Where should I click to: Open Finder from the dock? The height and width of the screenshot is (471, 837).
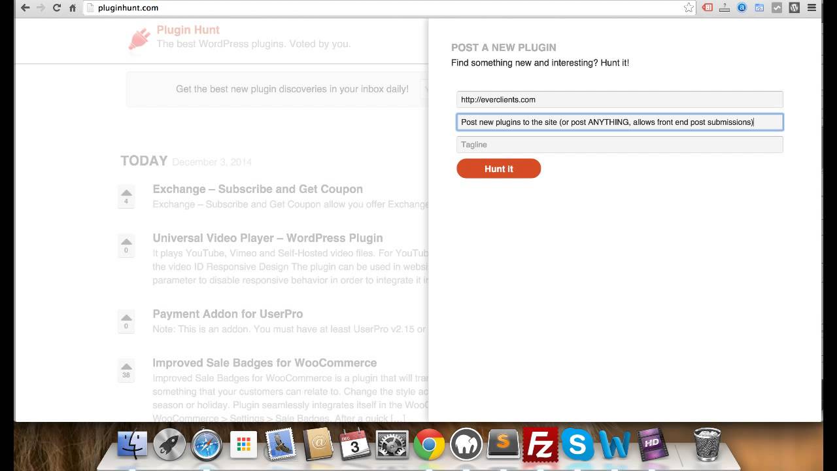pyautogui.click(x=133, y=445)
